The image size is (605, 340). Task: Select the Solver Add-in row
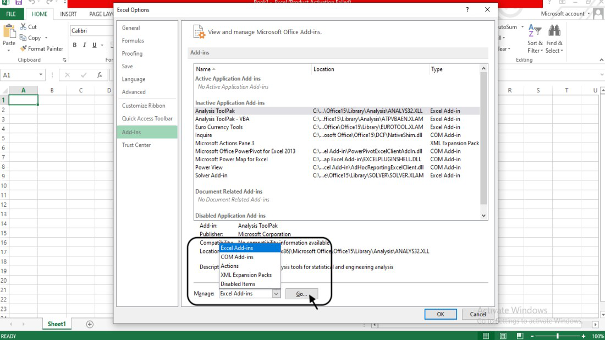click(x=337, y=176)
